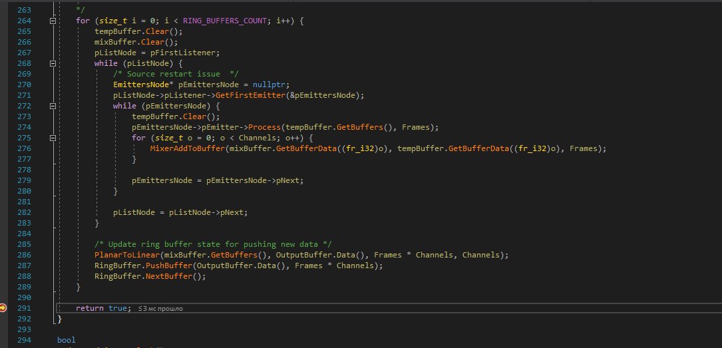The image size is (722, 348).
Task: Click line number 270 in the gutter
Action: tap(24, 85)
